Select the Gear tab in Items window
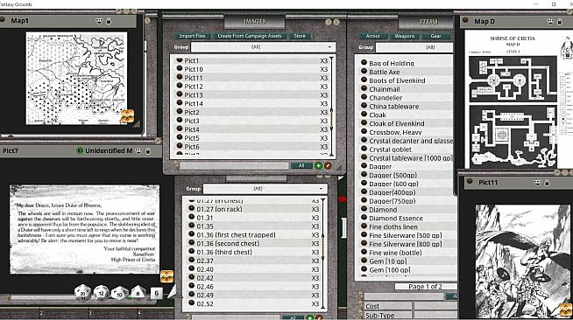 pos(436,36)
